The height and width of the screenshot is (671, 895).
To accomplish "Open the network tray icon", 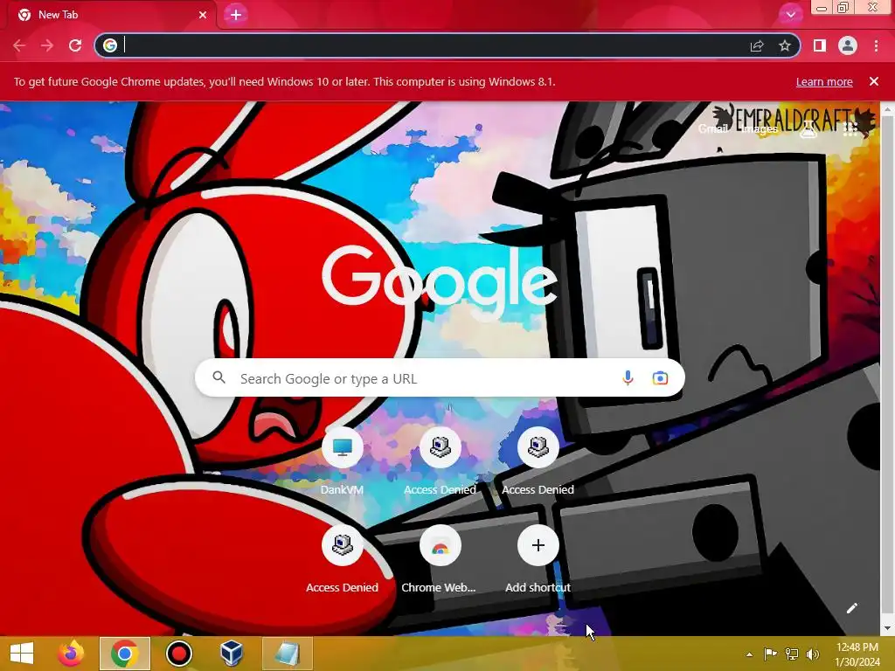I will coord(792,654).
